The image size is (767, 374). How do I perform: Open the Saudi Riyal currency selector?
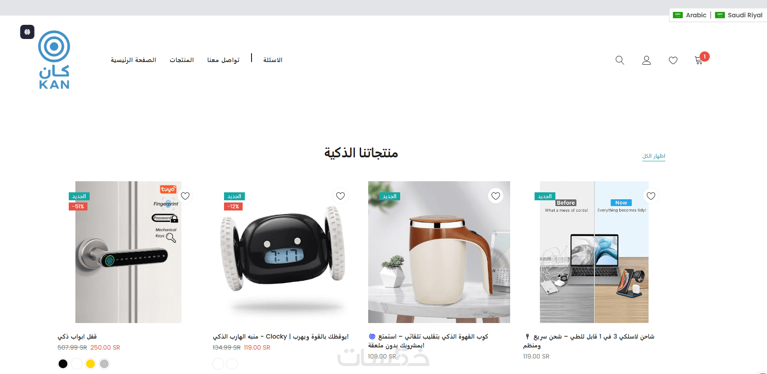[739, 15]
